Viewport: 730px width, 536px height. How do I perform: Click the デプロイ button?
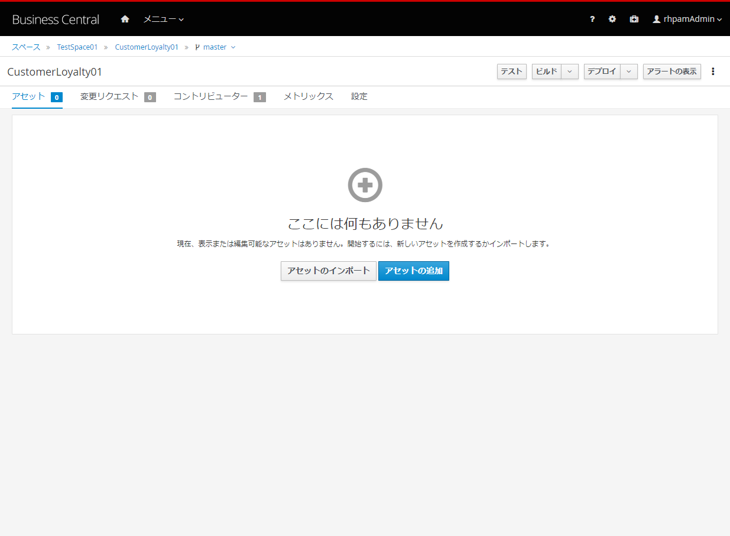click(x=602, y=72)
